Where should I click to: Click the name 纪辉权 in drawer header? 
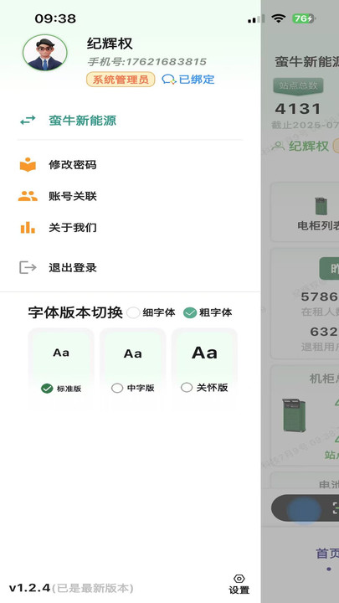(x=110, y=44)
